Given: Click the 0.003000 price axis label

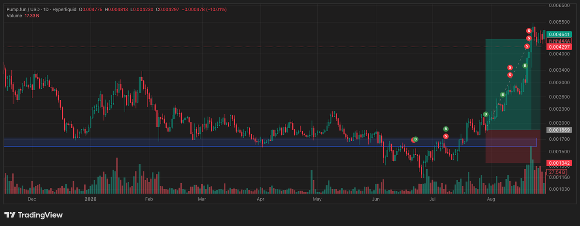Looking at the screenshot, I should [x=559, y=82].
